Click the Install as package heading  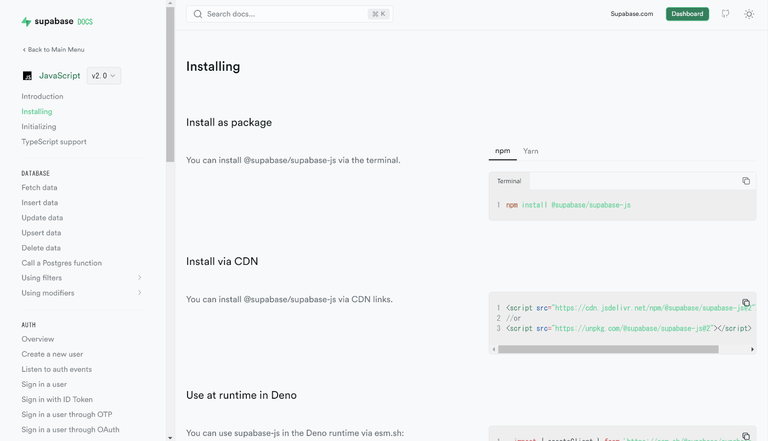[229, 122]
